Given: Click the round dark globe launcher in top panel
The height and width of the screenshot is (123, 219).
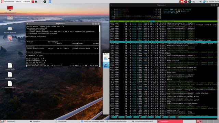Looking at the screenshot, I should click(x=45, y=1).
